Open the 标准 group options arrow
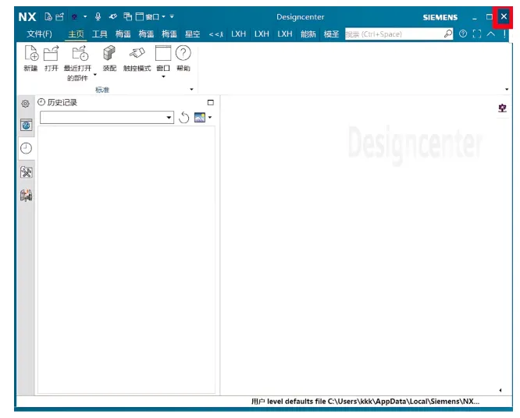The height and width of the screenshot is (418, 520). (191, 90)
